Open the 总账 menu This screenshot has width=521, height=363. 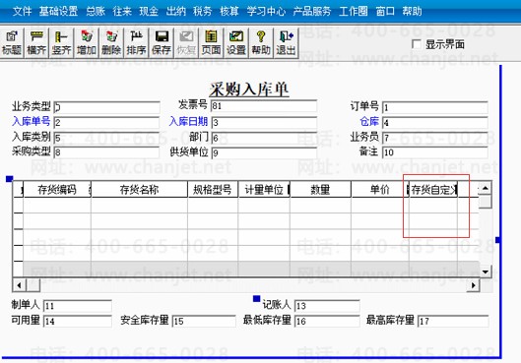click(x=96, y=11)
